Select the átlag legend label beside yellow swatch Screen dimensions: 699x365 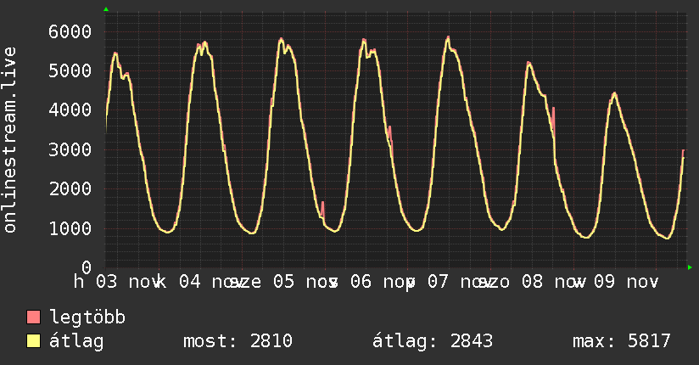tap(76, 342)
